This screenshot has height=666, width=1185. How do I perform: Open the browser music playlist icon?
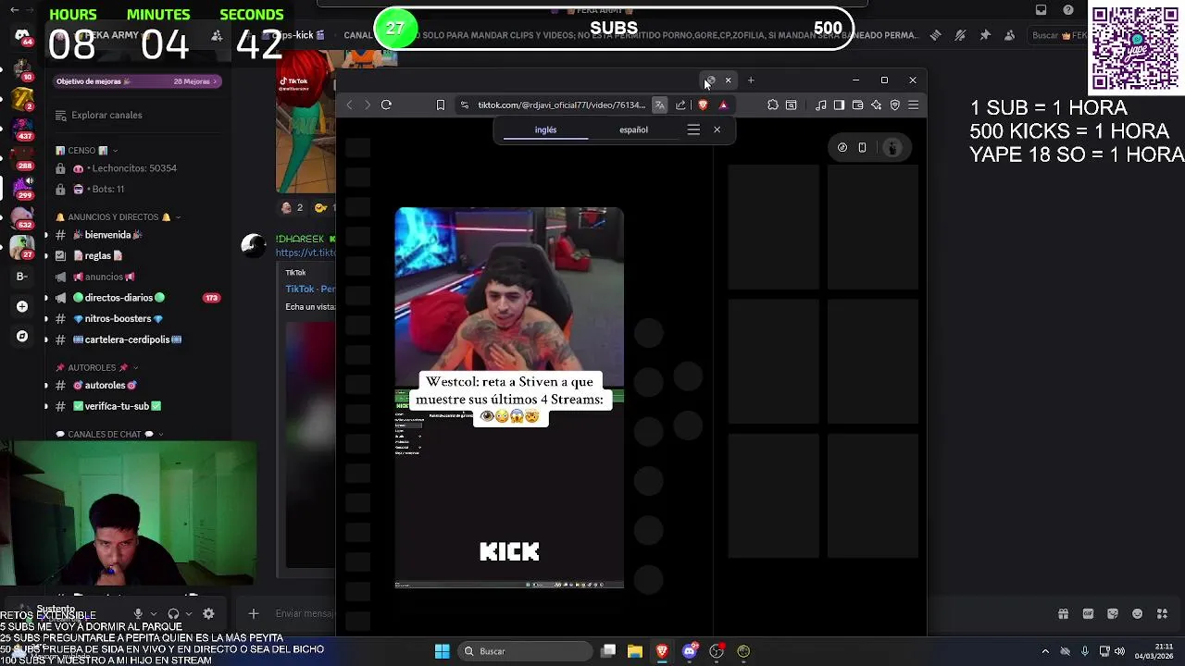820,105
